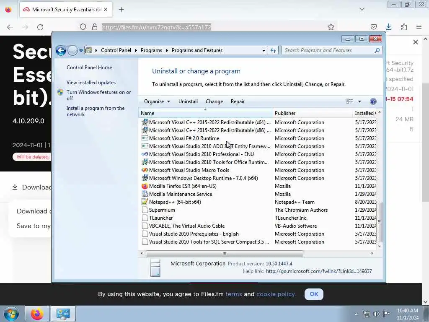Select Visual C++ 2015-2022 Redistributable (x64) icon

pos(145,122)
